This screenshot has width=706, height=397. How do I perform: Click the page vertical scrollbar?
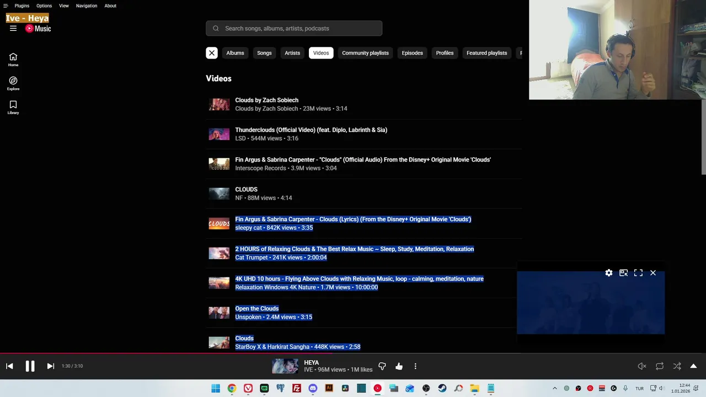(x=703, y=138)
